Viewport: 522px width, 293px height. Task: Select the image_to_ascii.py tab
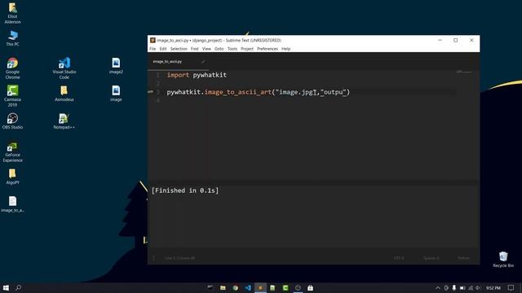pos(167,62)
